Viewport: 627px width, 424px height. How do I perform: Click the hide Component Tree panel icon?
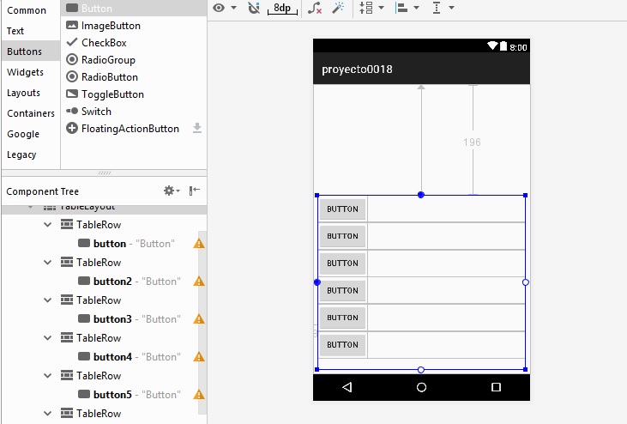195,191
